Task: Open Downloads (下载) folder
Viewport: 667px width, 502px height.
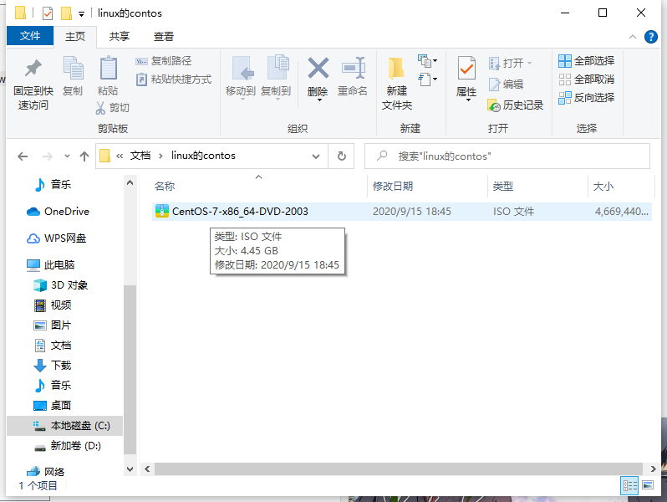Action: click(x=53, y=365)
